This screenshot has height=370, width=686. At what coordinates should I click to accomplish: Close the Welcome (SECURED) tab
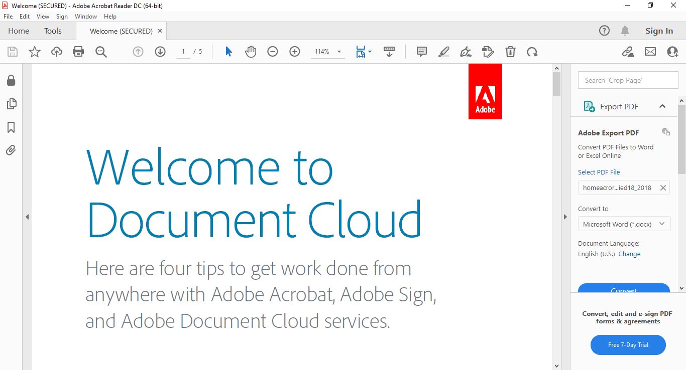(160, 31)
